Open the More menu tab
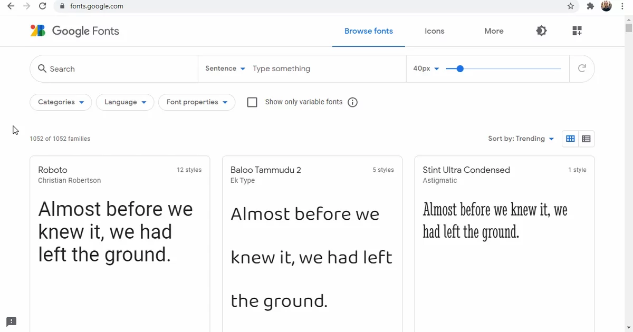Screen dimensions: 633x332 tap(494, 31)
